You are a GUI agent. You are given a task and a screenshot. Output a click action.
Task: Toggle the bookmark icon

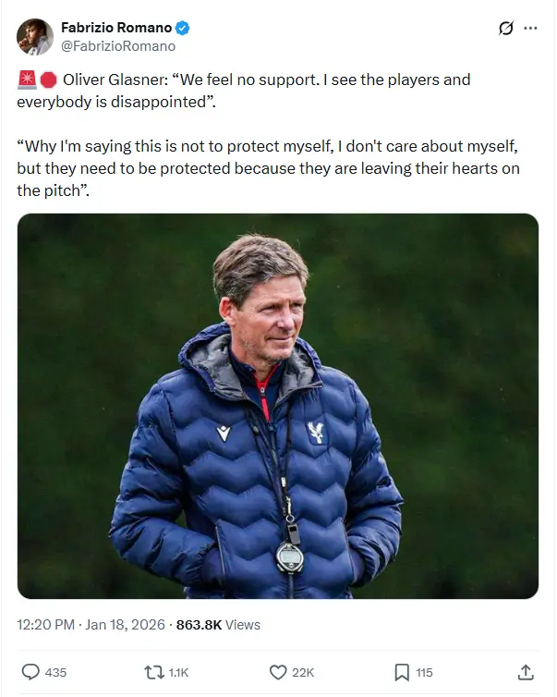click(x=402, y=672)
